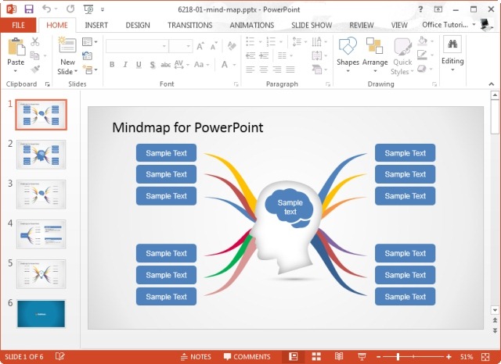Switch to Reading View

click(339, 356)
